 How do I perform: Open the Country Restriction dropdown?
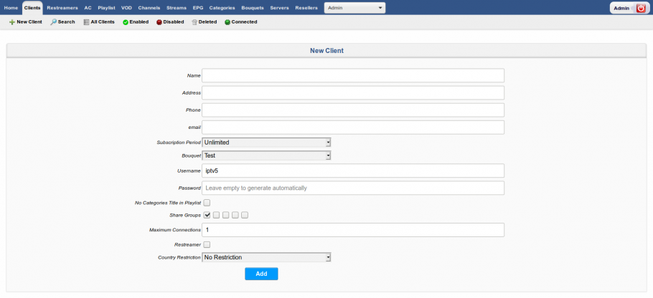[266, 257]
